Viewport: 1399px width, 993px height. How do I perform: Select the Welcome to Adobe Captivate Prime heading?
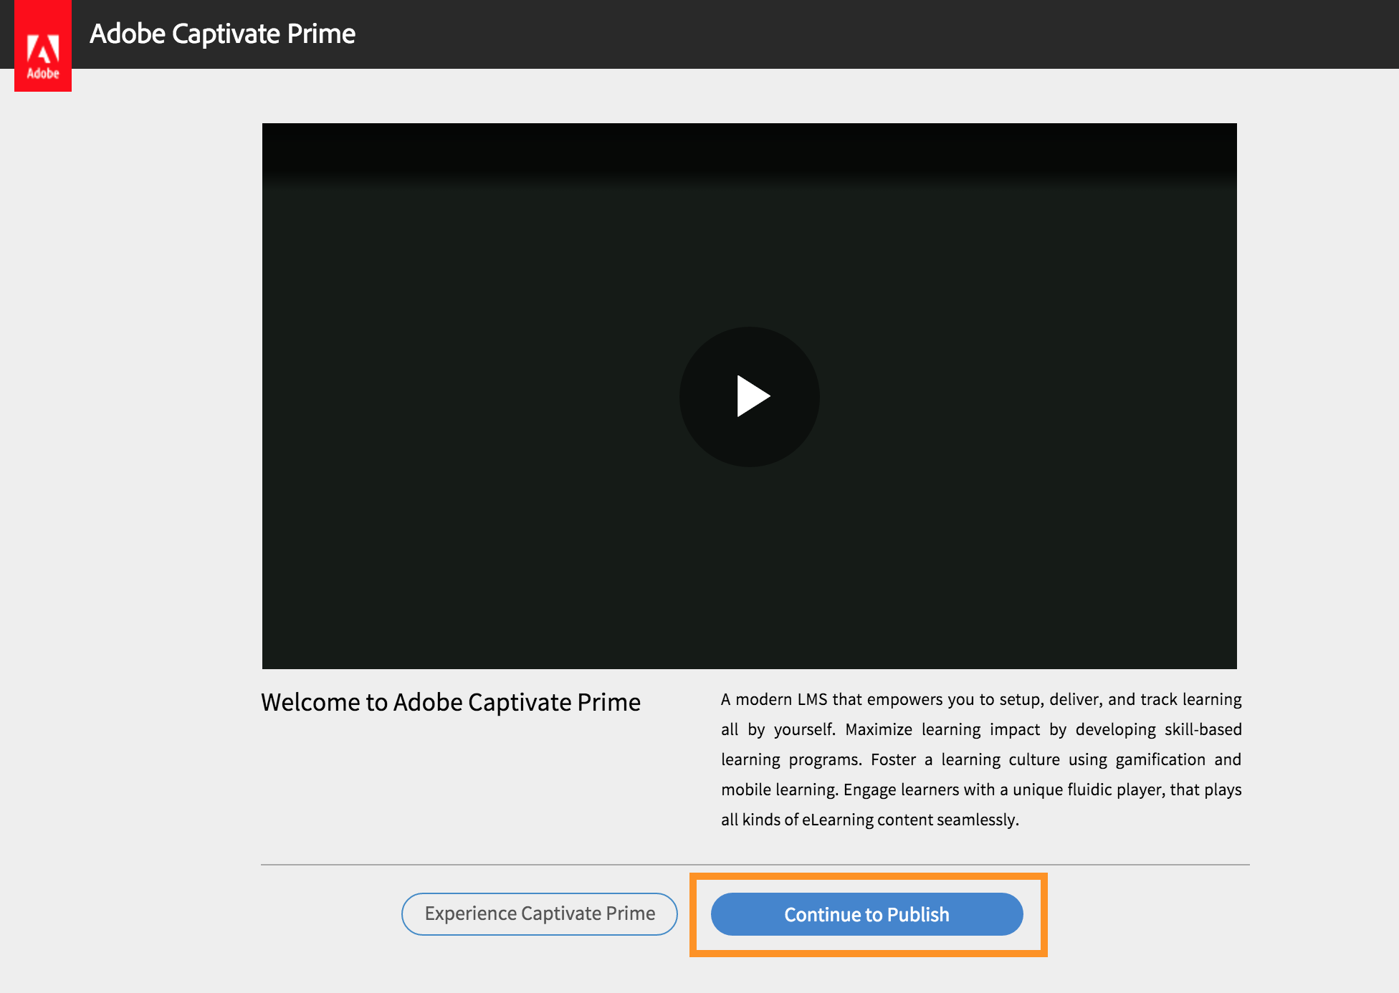pos(451,702)
